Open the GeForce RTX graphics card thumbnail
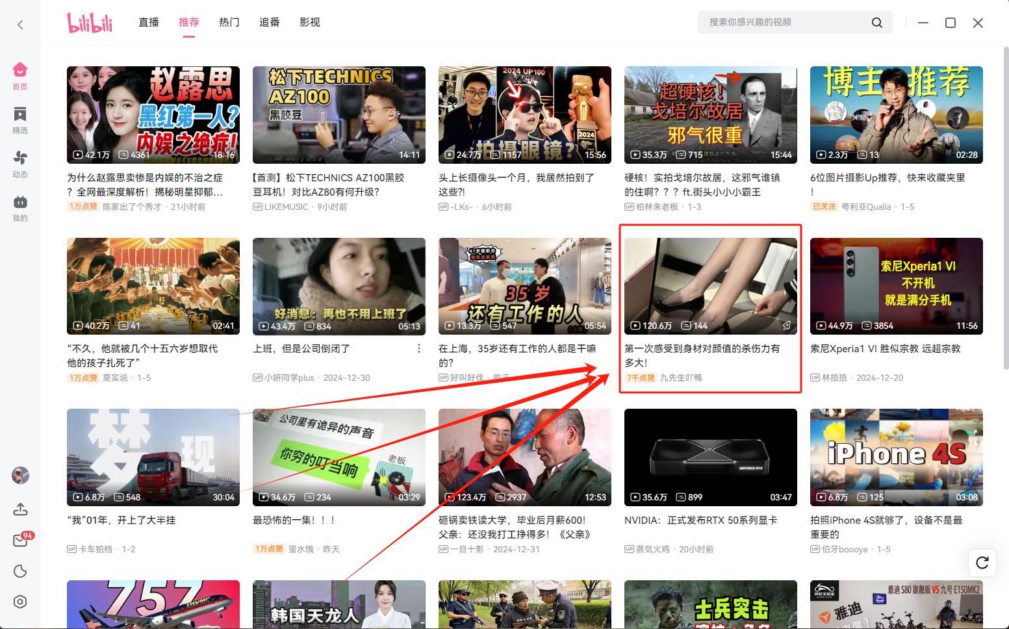 coord(711,457)
